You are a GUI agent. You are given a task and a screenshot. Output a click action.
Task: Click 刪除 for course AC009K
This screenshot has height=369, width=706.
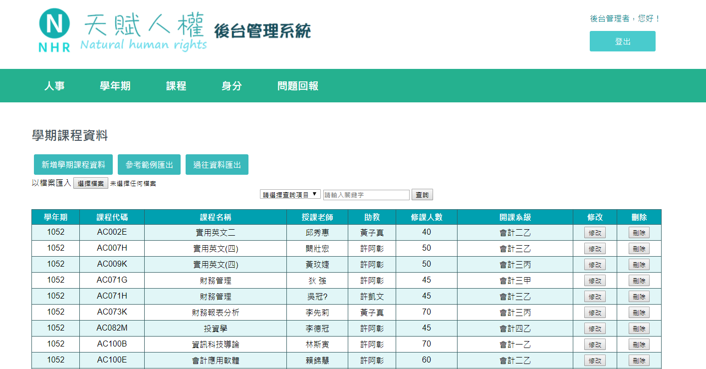click(639, 265)
